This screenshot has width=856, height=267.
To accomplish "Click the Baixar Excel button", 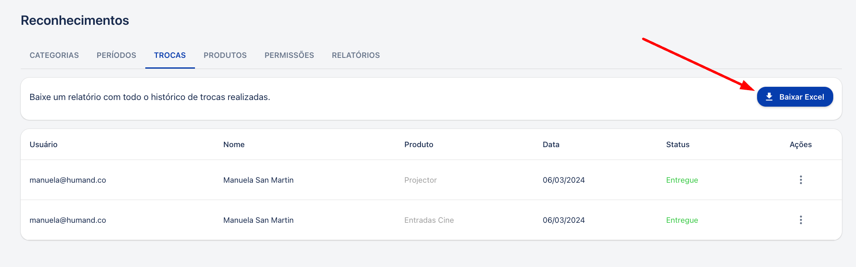I will click(795, 97).
